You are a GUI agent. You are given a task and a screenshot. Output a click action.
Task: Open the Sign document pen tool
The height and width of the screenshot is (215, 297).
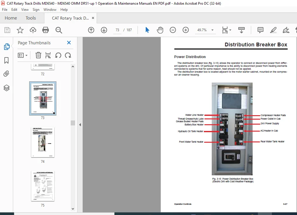(x=286, y=30)
